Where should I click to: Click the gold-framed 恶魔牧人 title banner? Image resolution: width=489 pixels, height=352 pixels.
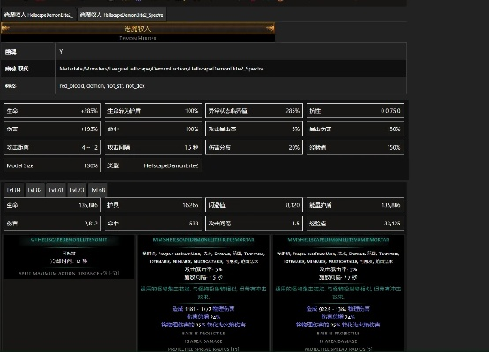137,28
